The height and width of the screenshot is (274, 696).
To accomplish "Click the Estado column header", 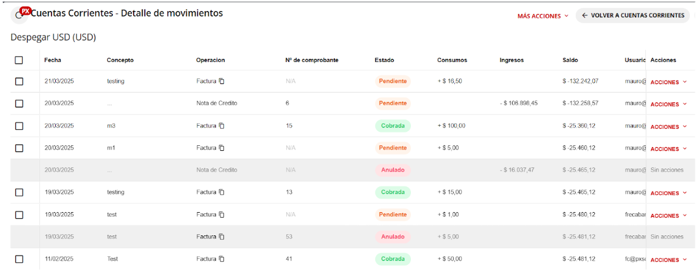I will click(x=384, y=60).
